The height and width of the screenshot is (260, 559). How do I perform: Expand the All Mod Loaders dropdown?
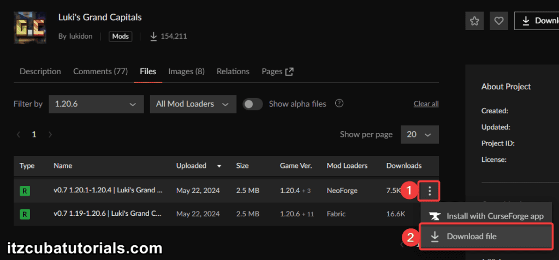coord(193,104)
